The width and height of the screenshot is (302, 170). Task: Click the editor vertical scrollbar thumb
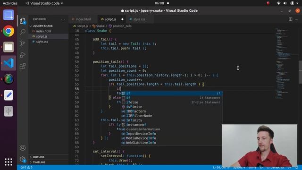point(300,72)
